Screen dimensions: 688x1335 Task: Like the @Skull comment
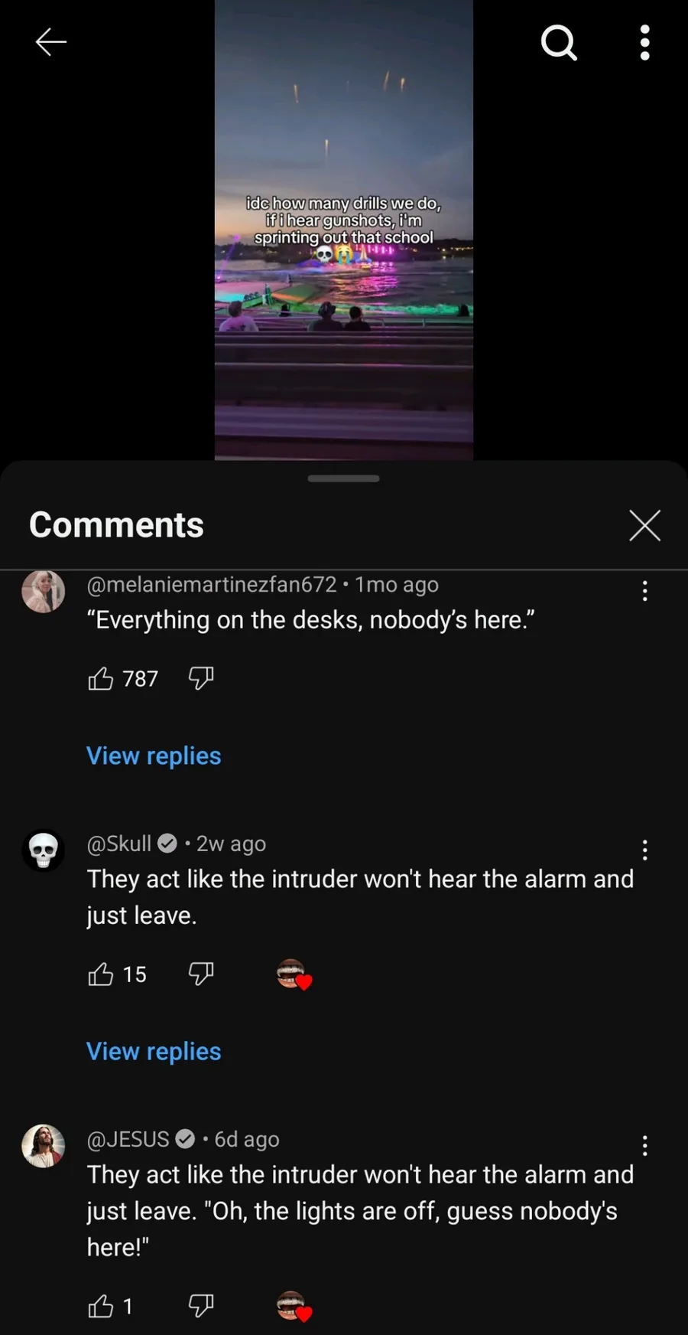101,974
